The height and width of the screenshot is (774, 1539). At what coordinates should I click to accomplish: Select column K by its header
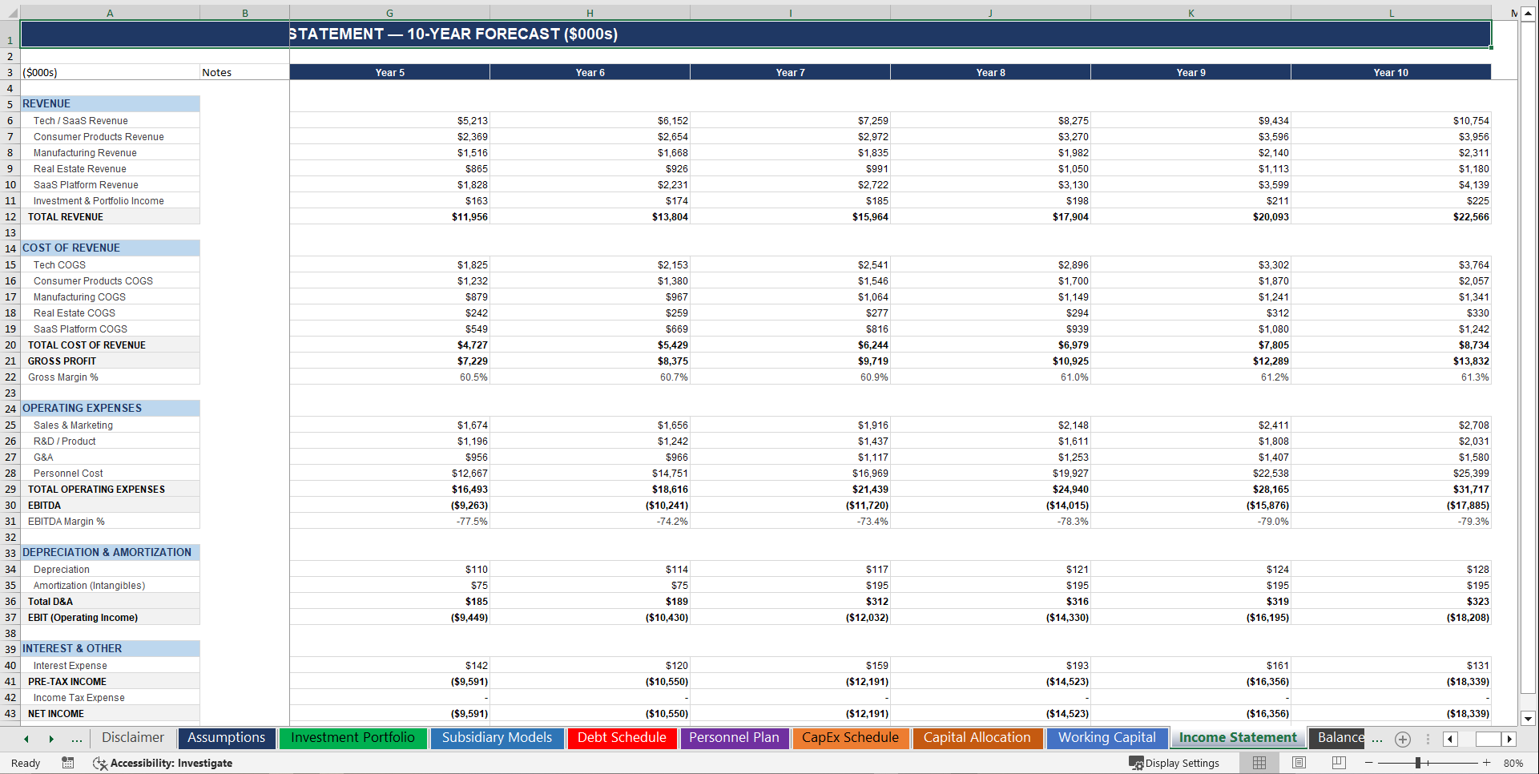point(1191,13)
